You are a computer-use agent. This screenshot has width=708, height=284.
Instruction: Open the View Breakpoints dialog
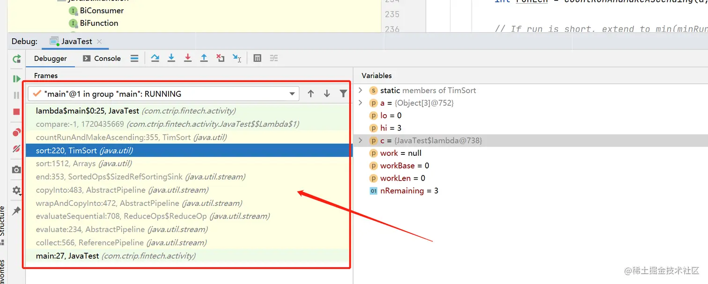[17, 133]
